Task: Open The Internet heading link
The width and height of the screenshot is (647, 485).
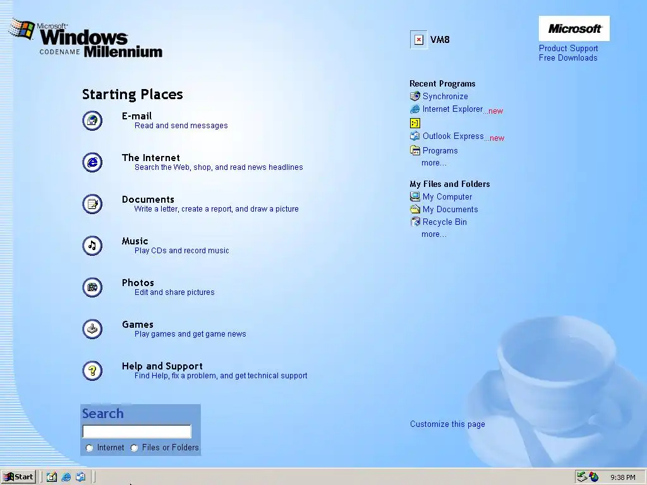Action: (150, 157)
